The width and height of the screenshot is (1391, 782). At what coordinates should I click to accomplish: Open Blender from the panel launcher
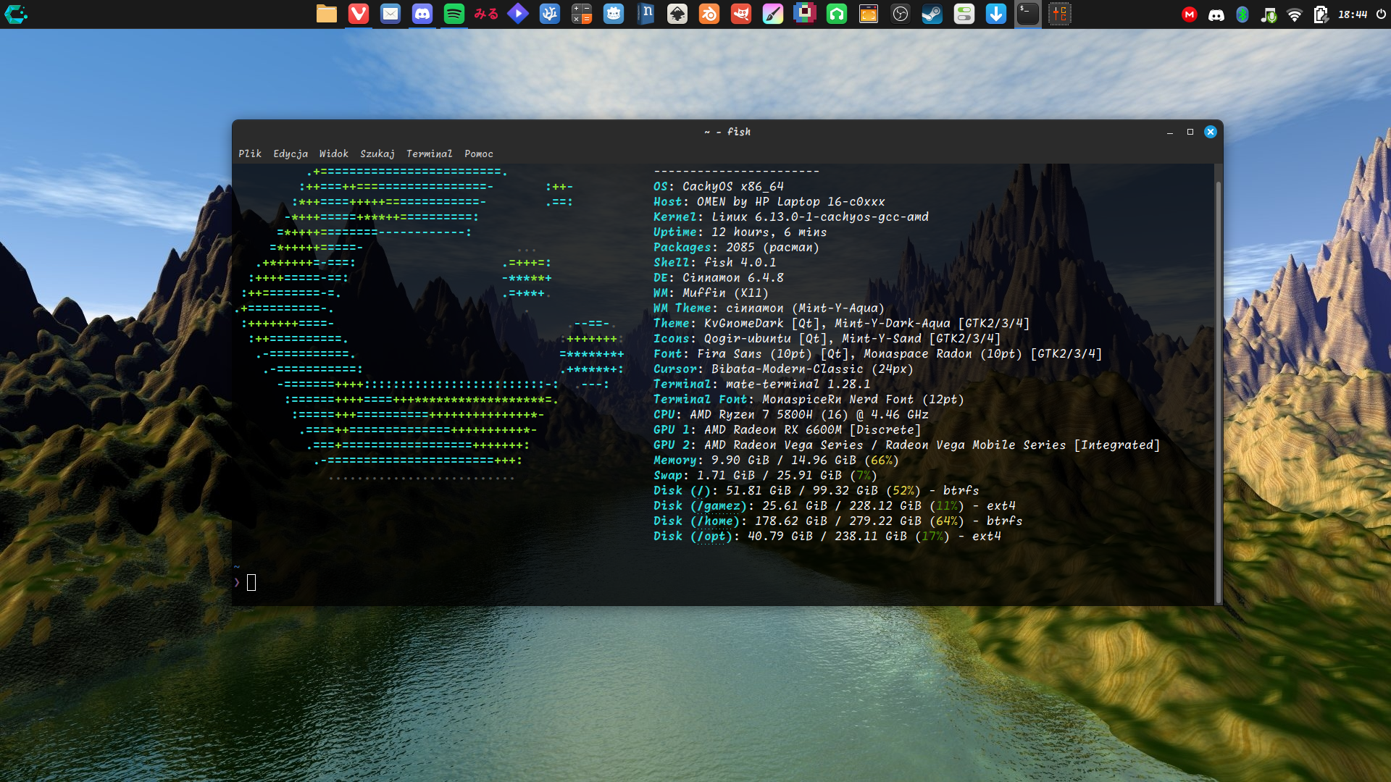(x=709, y=14)
